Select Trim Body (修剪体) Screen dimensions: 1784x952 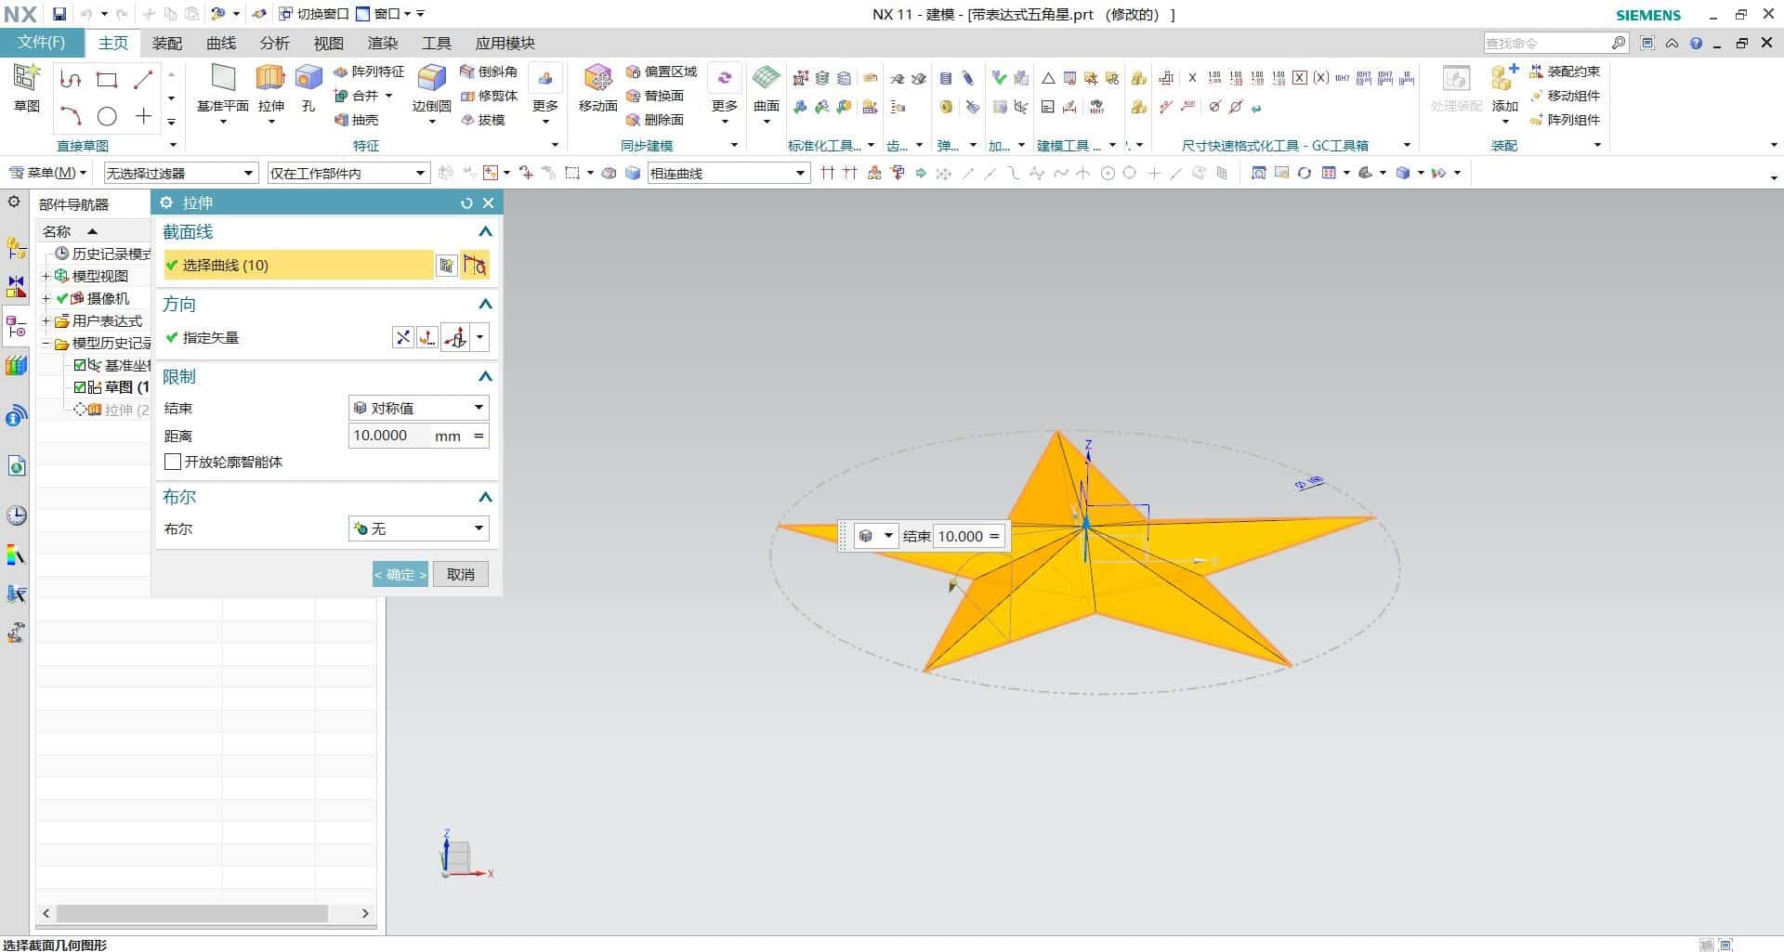coord(489,96)
